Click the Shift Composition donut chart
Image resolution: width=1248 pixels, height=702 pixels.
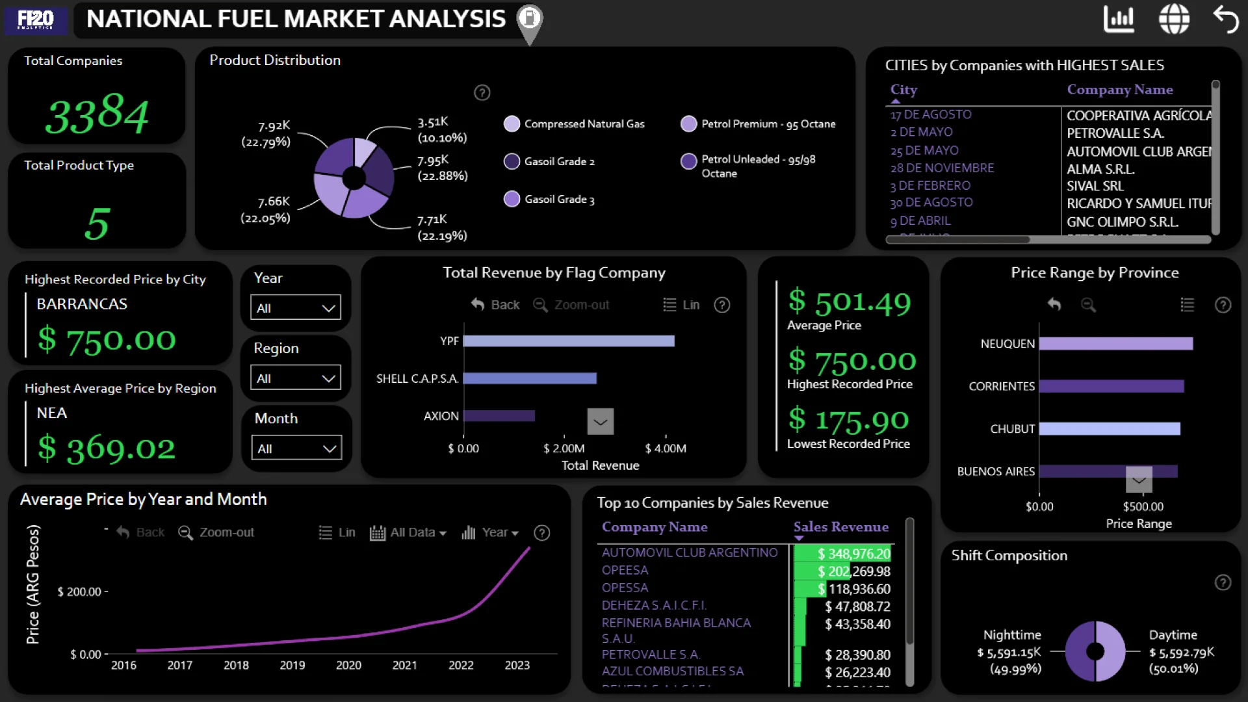click(1095, 651)
